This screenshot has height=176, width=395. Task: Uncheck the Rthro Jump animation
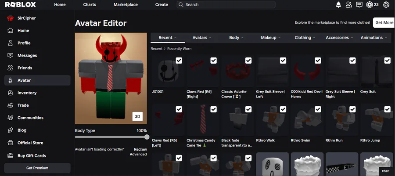387,109
